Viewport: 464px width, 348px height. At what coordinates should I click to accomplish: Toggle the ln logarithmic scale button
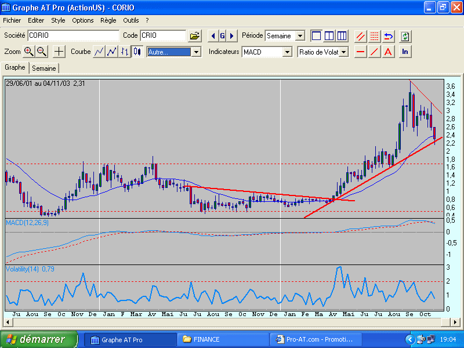[405, 52]
